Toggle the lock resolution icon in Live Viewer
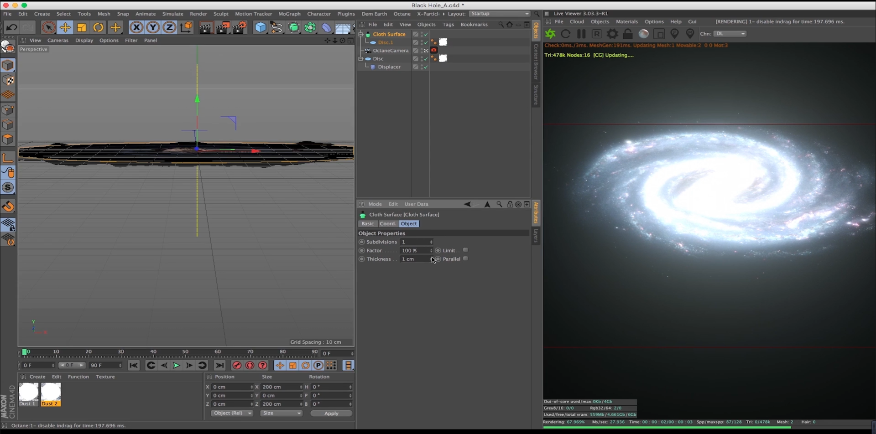876x434 pixels. point(628,34)
